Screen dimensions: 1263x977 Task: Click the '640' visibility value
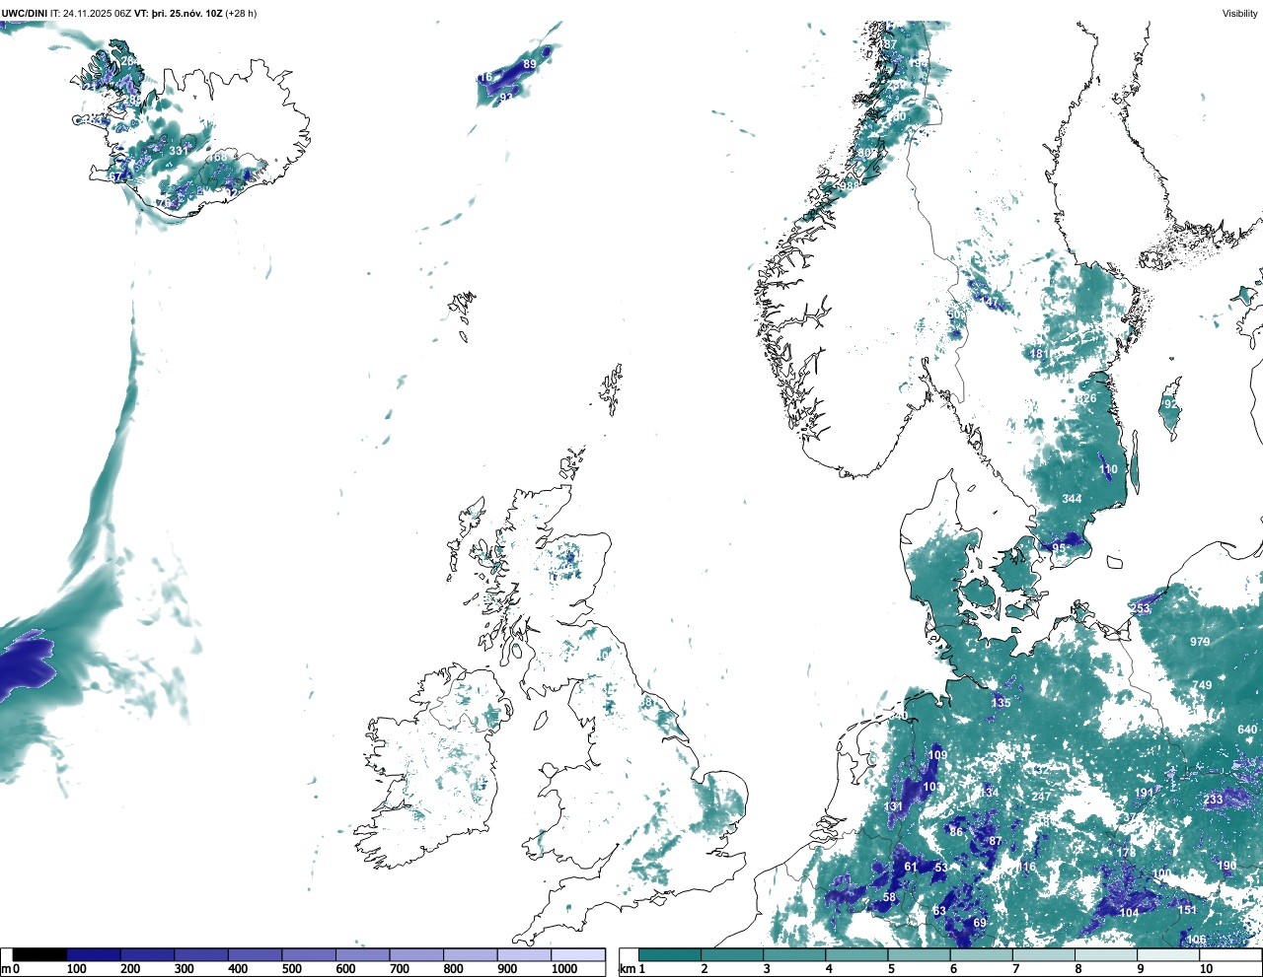tap(1247, 730)
